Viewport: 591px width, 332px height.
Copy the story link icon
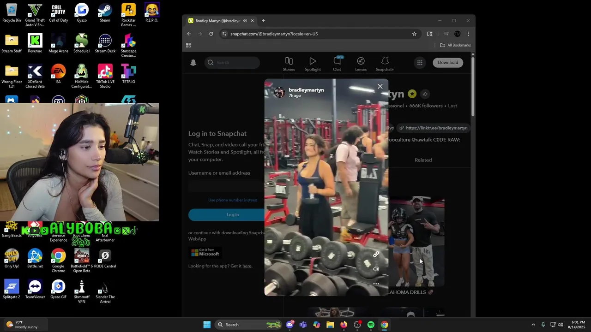click(x=376, y=254)
